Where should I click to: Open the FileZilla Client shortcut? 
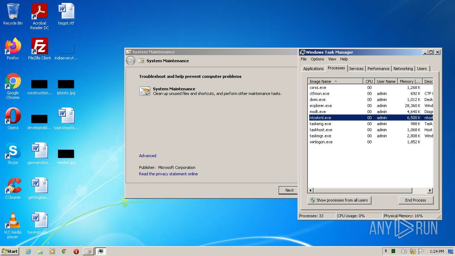39,49
